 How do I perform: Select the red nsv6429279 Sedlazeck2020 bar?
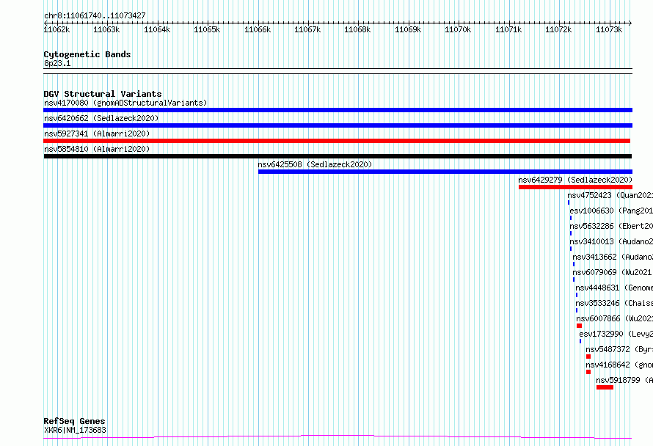click(x=575, y=187)
